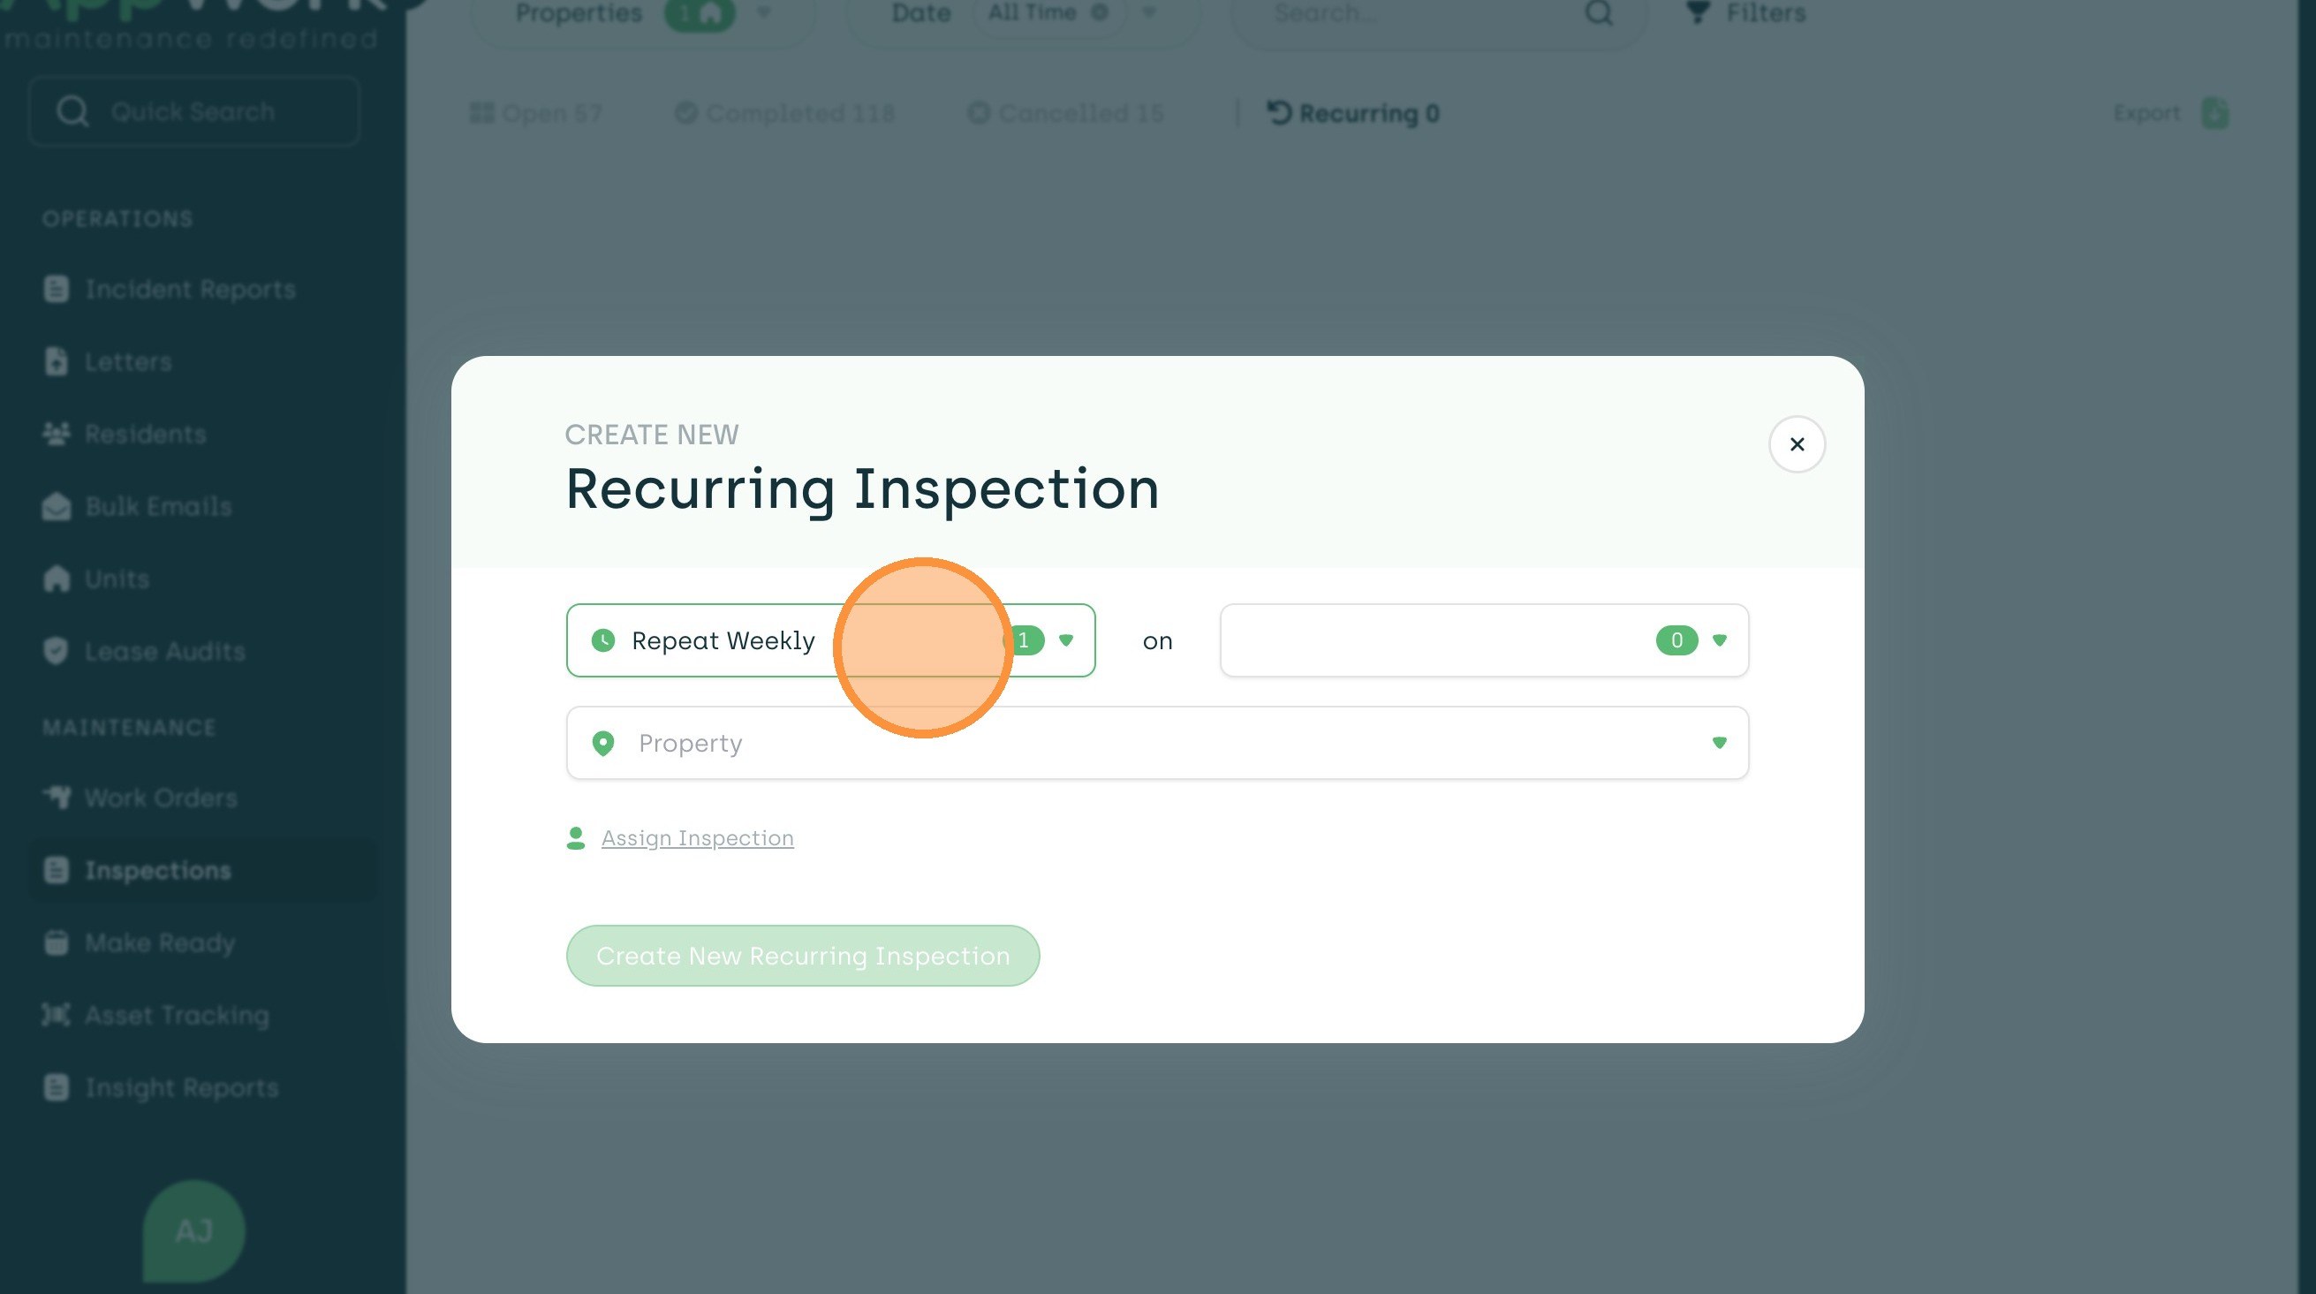This screenshot has width=2316, height=1294.
Task: Expand the Repeat Weekly dropdown arrow
Action: (x=1065, y=640)
